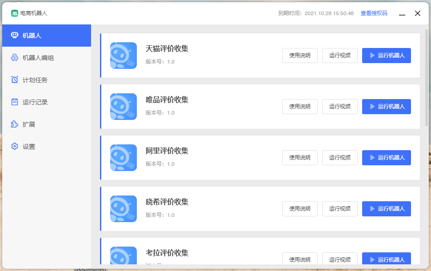Open 使用说明 for 天猫评价收集
This screenshot has height=271, width=431.
pos(300,56)
